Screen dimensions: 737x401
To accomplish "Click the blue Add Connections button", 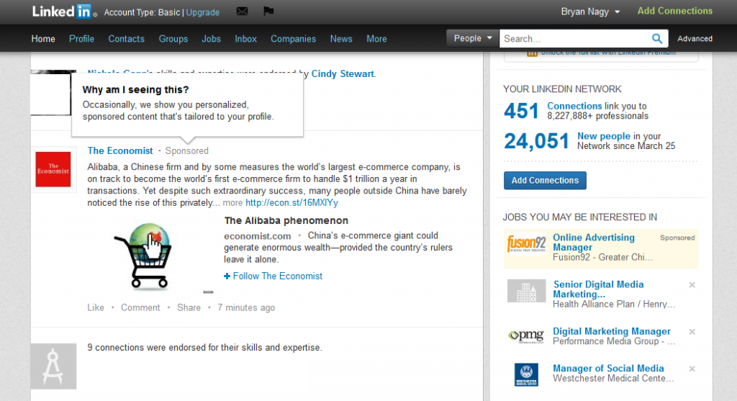I will coord(546,181).
